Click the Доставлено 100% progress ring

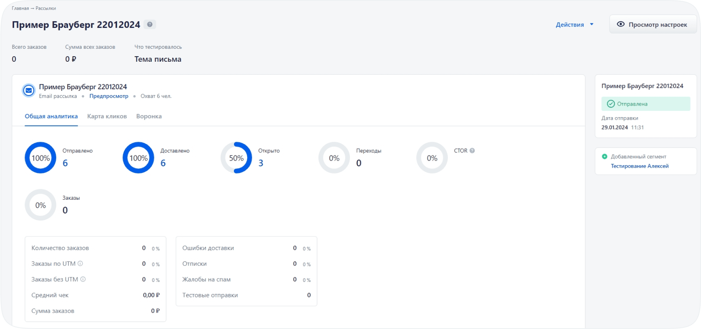tap(138, 158)
